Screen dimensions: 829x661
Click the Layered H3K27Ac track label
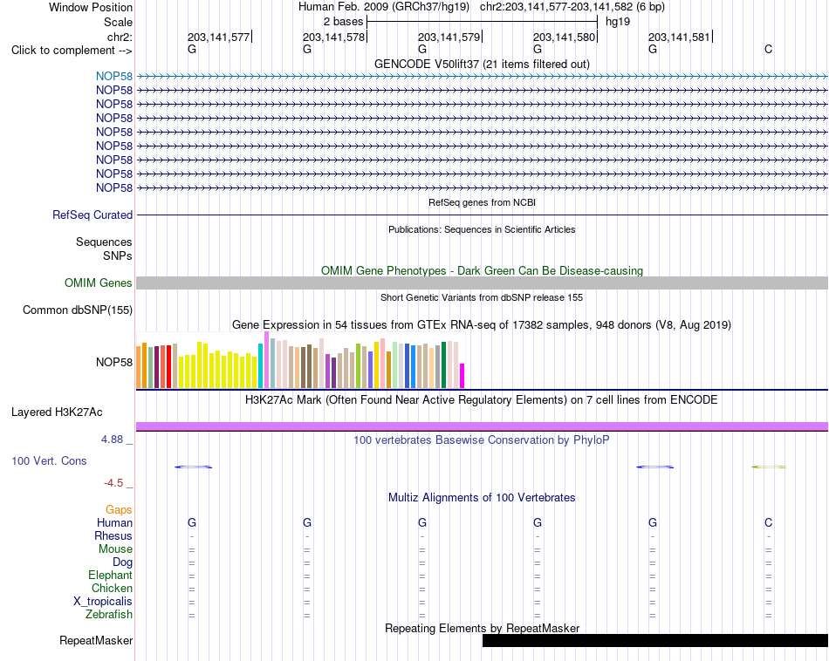point(57,412)
